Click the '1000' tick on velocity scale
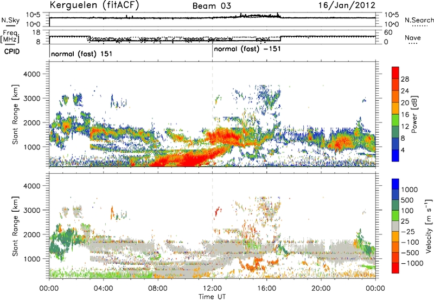Image resolution: width=434 pixels, height=300 pixels. [x=410, y=190]
